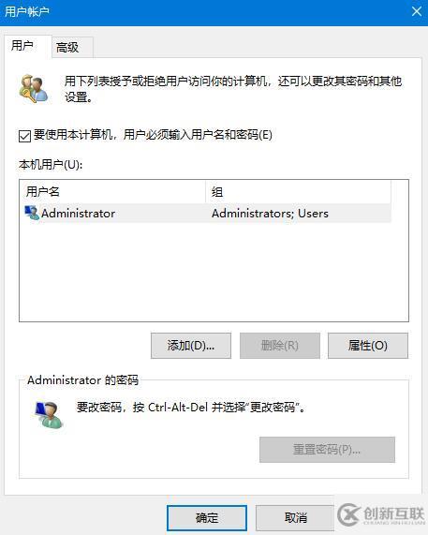Click empty area of 本机用户 list
The image size is (428, 535).
tap(214, 272)
